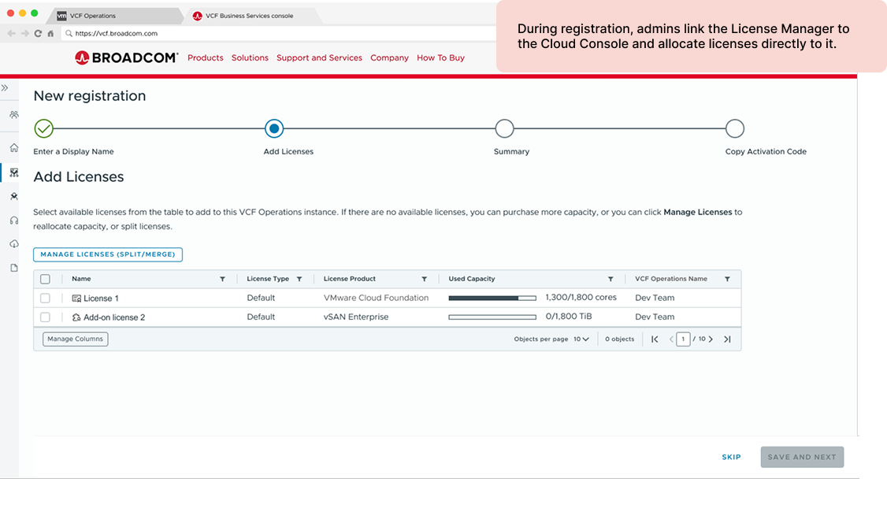The image size is (887, 519).
Task: Click the page number input field
Action: [683, 339]
